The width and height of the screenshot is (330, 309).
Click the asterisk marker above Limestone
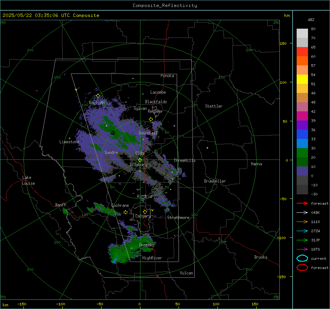coord(69,139)
